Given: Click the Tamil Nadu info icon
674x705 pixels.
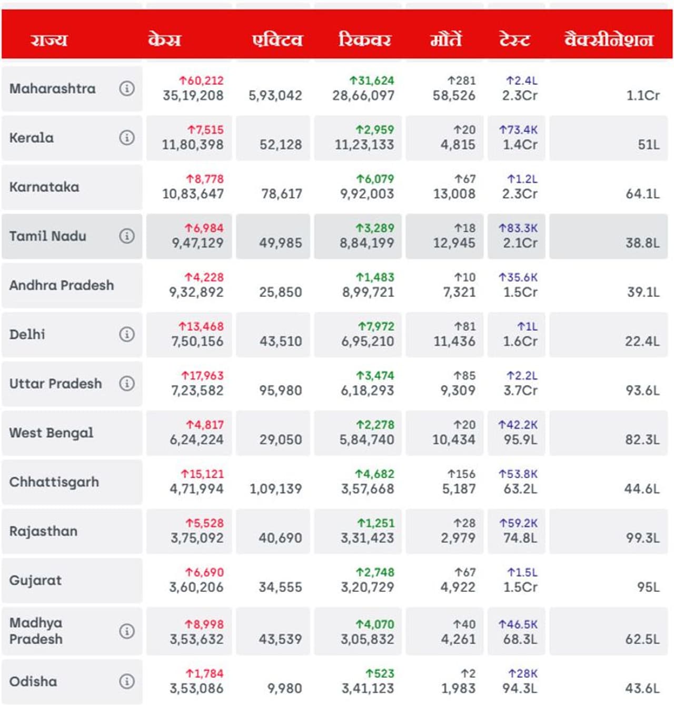Looking at the screenshot, I should [126, 236].
